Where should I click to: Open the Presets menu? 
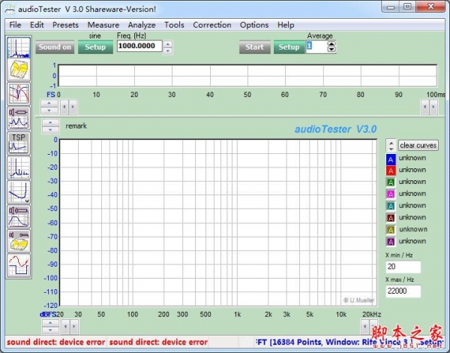(65, 25)
